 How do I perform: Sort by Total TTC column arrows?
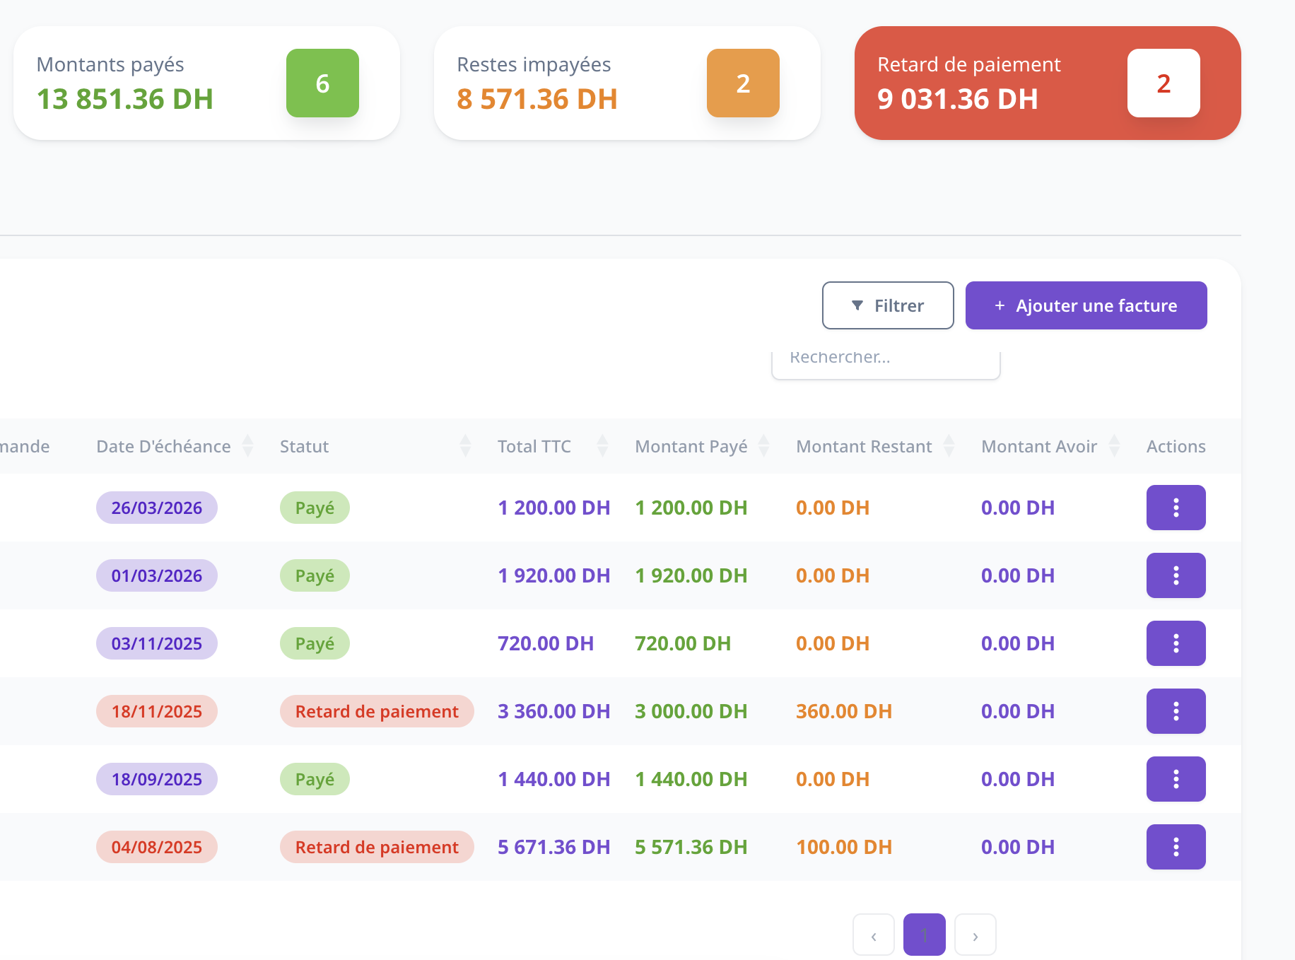[602, 446]
